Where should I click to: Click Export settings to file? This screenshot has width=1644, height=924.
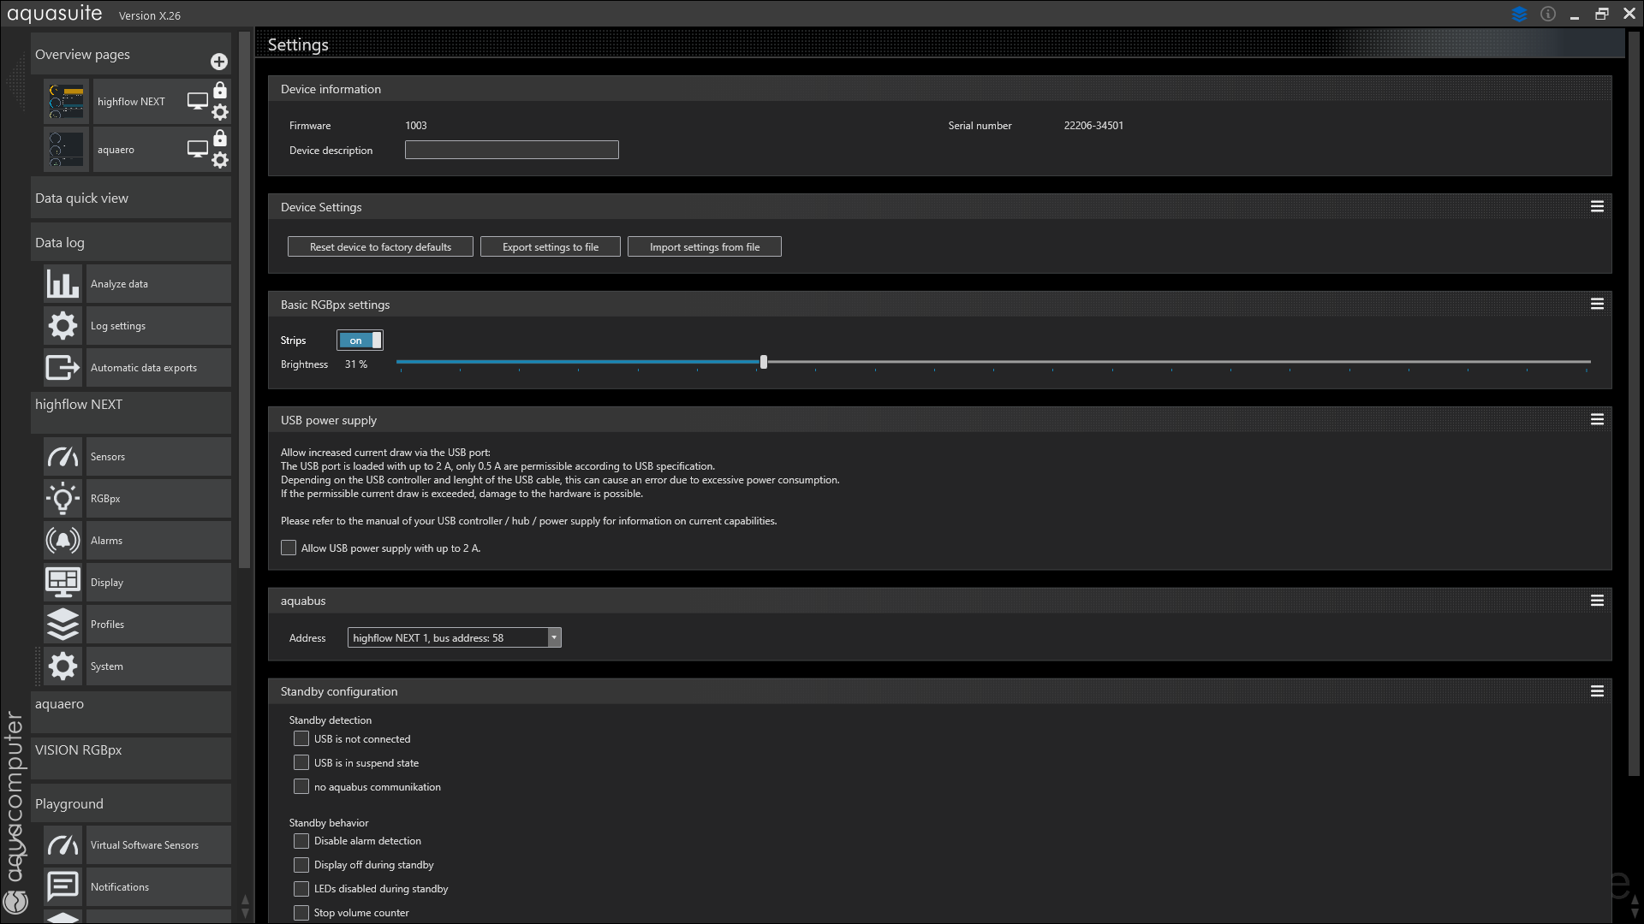click(x=551, y=247)
